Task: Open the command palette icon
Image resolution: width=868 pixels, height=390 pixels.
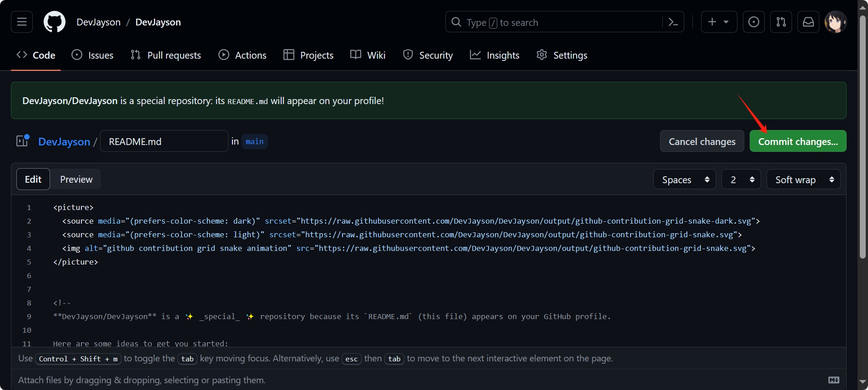Action: pos(673,22)
